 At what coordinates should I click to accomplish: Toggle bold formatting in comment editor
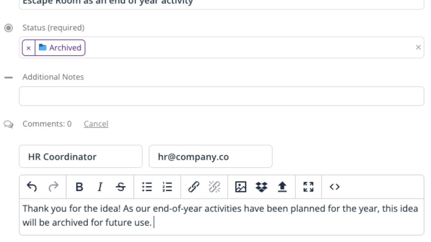(79, 187)
